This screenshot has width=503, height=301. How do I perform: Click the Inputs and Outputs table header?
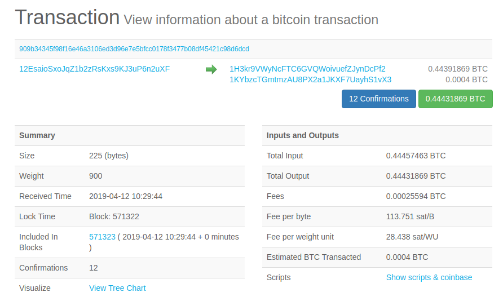tap(377, 136)
